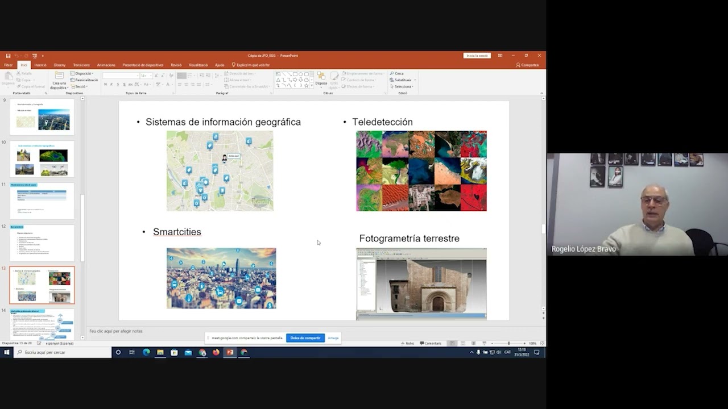The width and height of the screenshot is (728, 409).
Task: Click the zoom slider in the status bar
Action: pos(508,343)
